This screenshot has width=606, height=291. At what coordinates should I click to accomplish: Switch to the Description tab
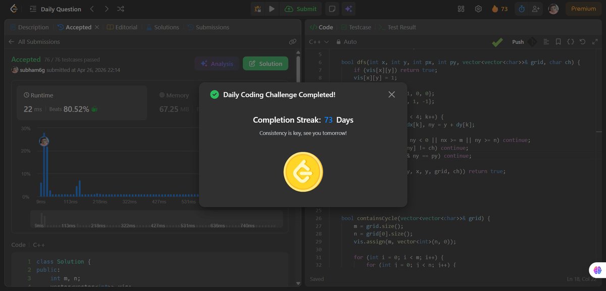coord(29,27)
